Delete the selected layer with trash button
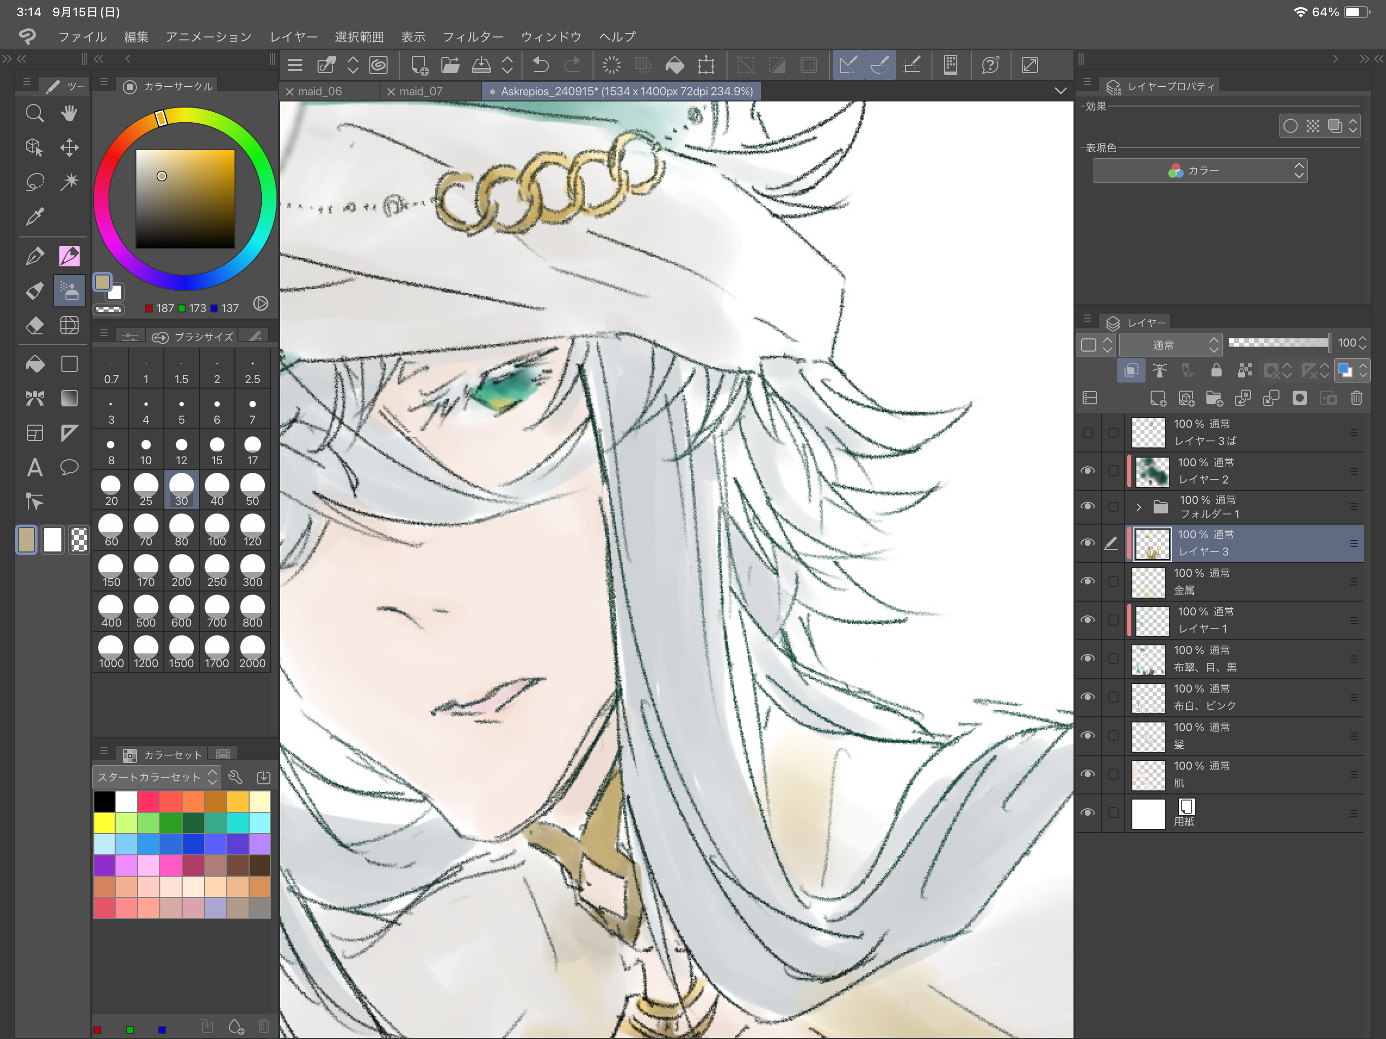The height and width of the screenshot is (1039, 1386). pyautogui.click(x=1356, y=399)
